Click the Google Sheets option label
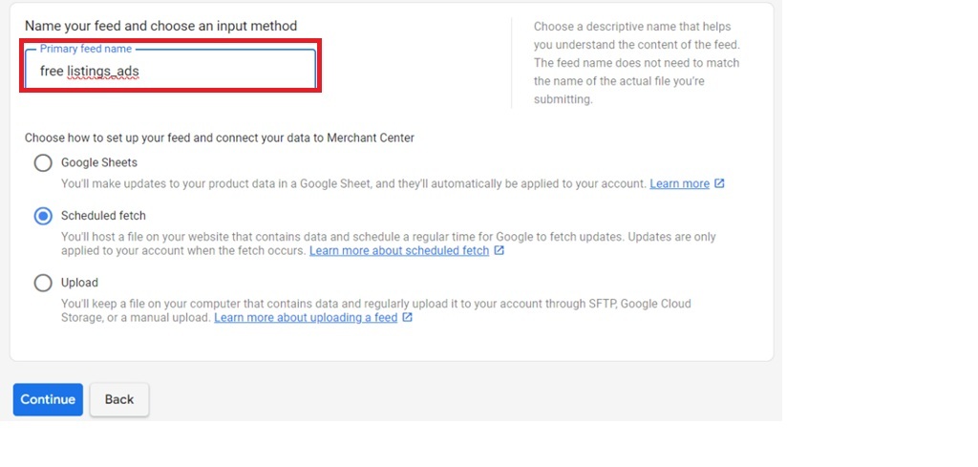 pos(99,162)
